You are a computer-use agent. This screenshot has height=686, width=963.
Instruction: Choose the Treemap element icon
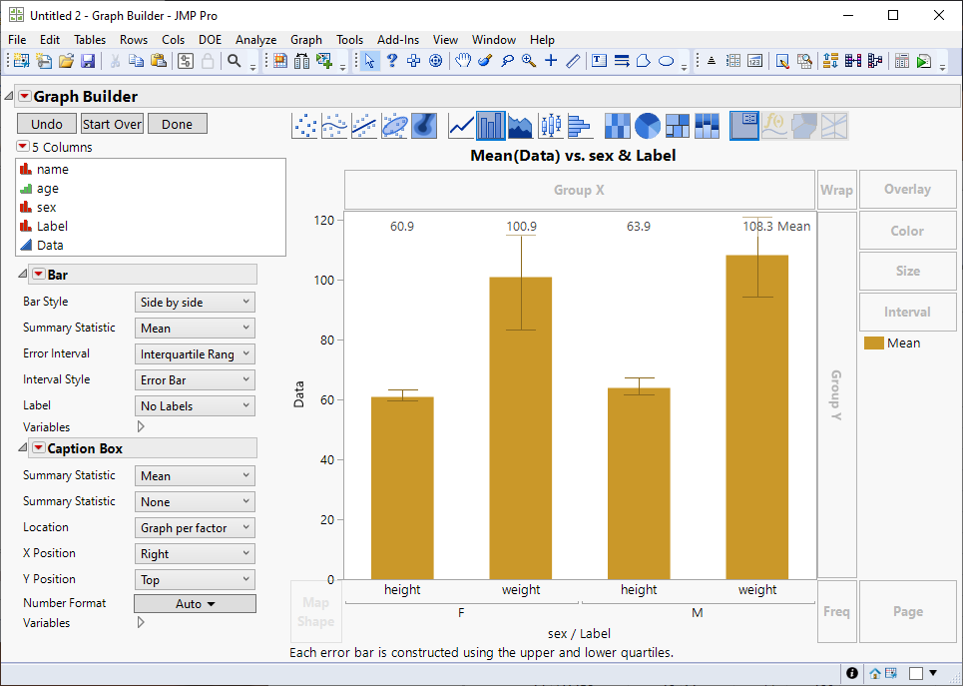[678, 125]
